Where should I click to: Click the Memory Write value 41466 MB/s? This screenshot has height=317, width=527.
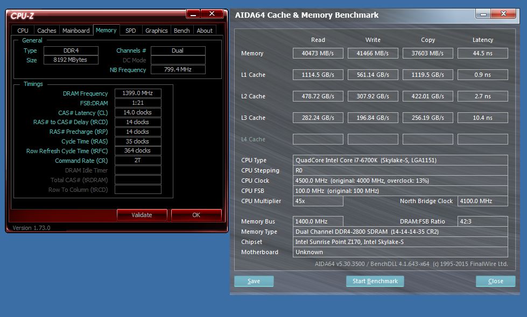click(x=373, y=53)
